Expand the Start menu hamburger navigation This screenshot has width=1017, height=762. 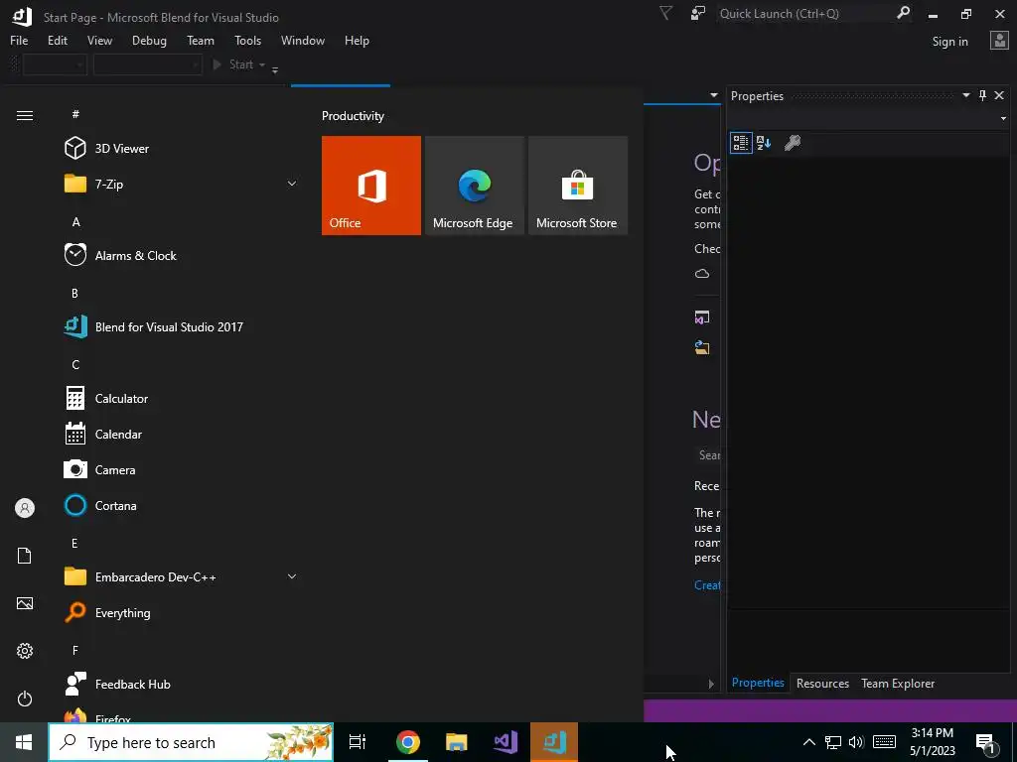click(25, 115)
